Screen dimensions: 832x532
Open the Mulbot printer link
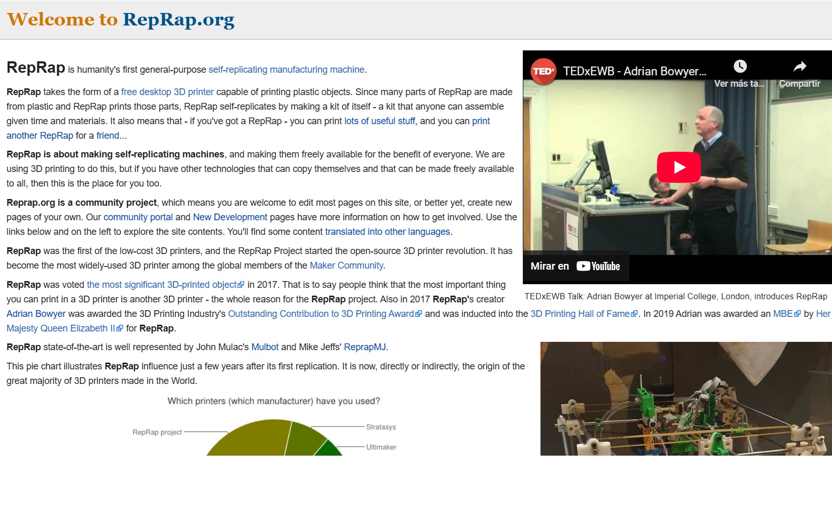pos(265,347)
